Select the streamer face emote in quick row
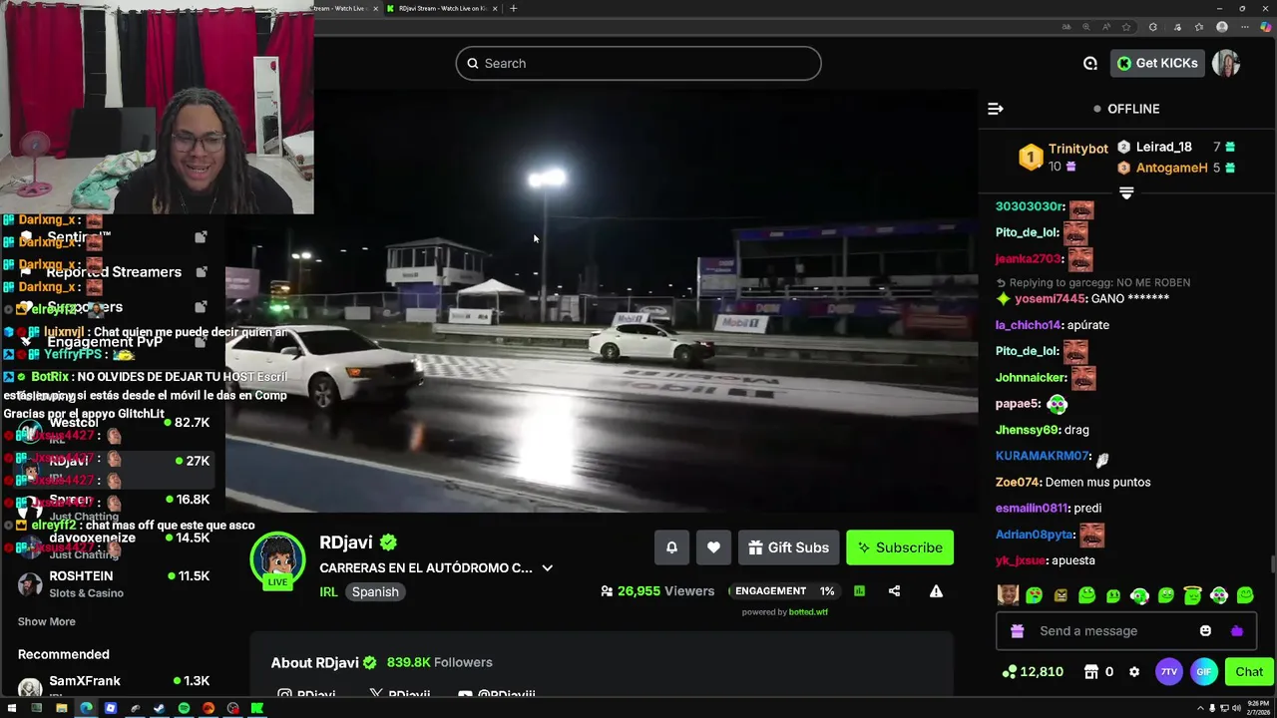This screenshot has width=1277, height=718. (1008, 595)
